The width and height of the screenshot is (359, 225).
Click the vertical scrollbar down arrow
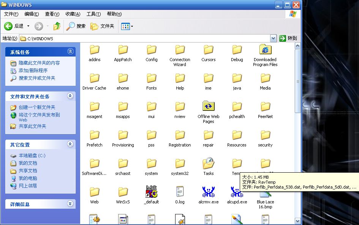(297, 221)
